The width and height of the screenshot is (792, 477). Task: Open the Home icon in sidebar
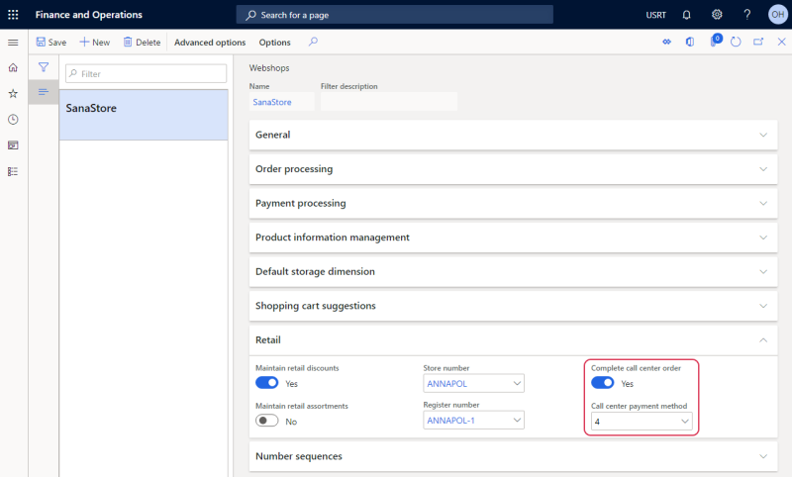tap(13, 67)
